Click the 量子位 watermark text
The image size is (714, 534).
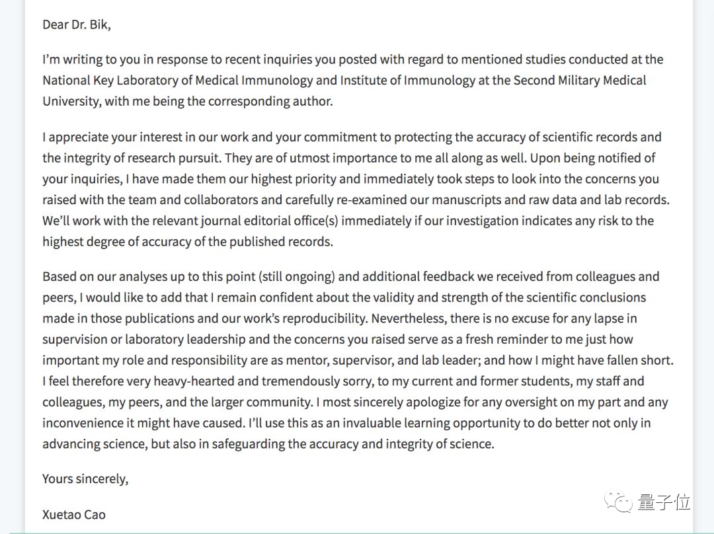tap(664, 502)
